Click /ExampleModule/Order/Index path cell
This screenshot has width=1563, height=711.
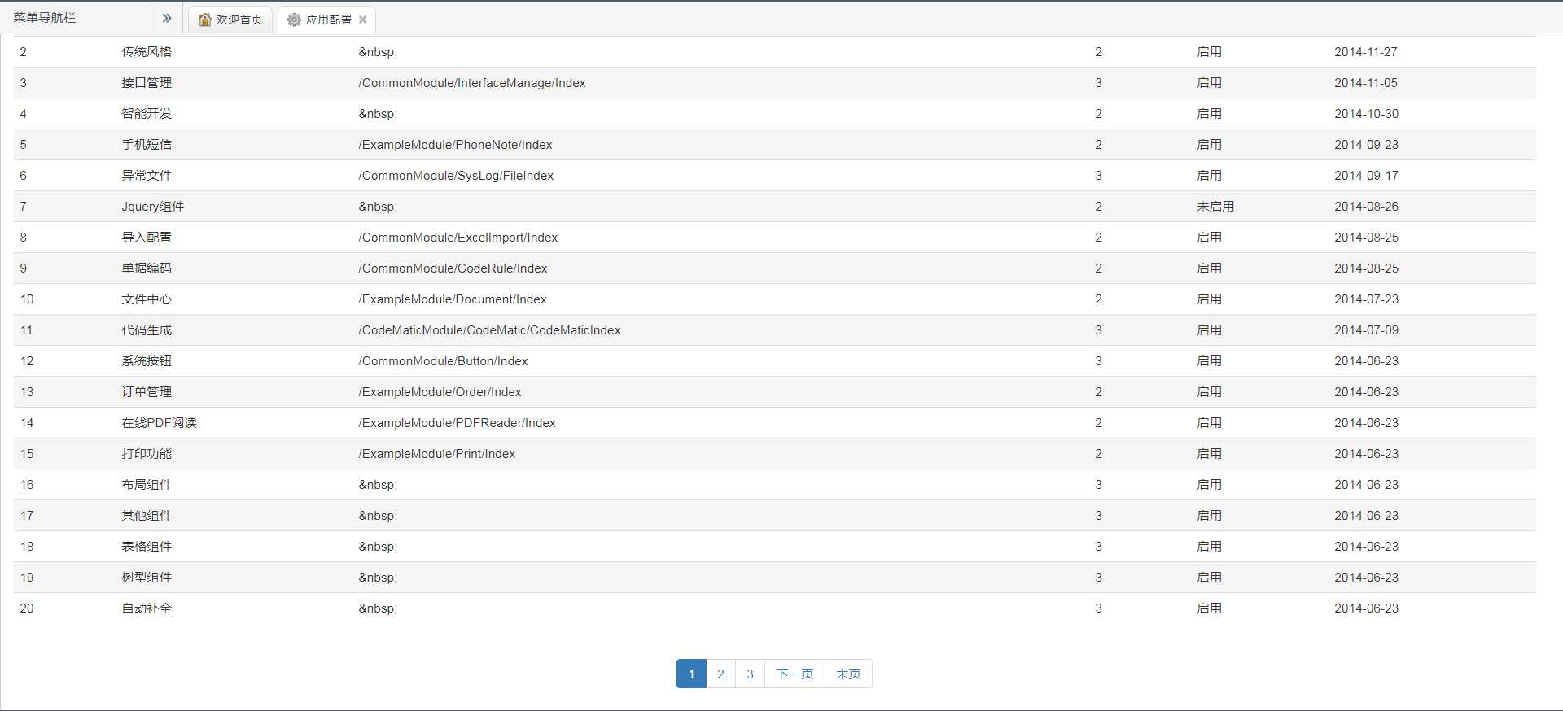pos(440,392)
